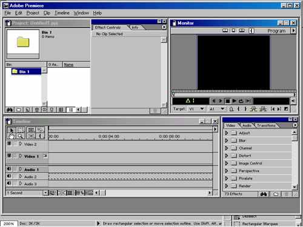Toggle the eye icon for Video 1 track
This screenshot has width=303, height=227.
tap(9, 156)
